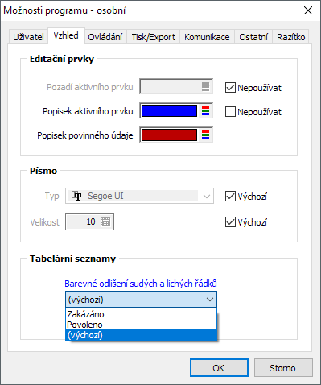Open the Razítko tab
This screenshot has width=321, height=385.
(x=291, y=37)
